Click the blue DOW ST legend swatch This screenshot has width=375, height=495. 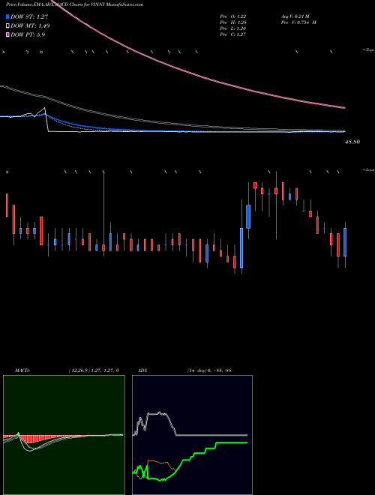7,16
